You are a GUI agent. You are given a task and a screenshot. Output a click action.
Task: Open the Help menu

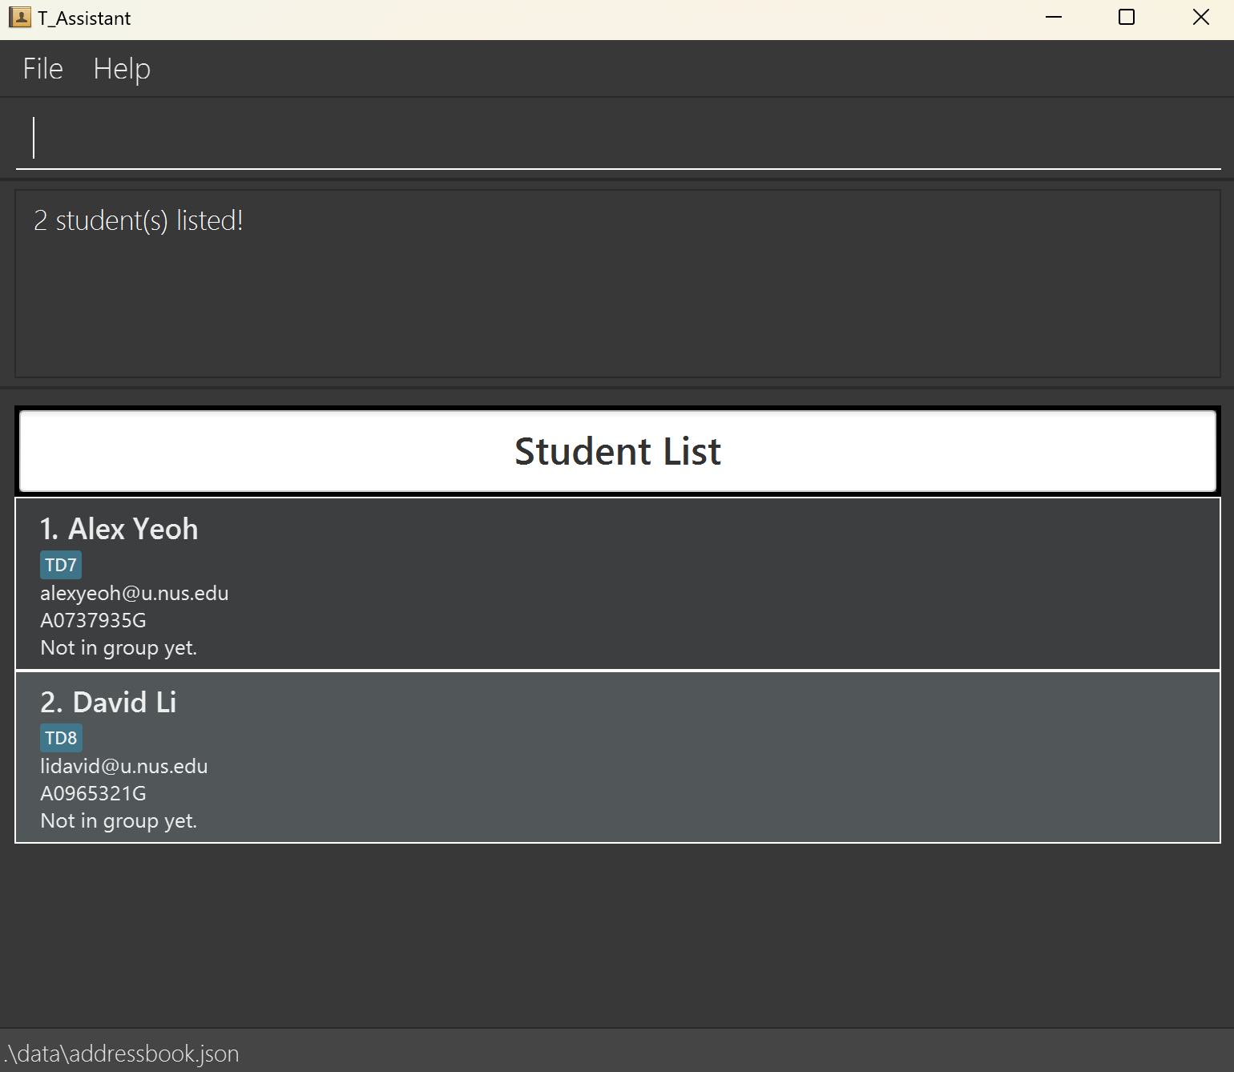(122, 69)
